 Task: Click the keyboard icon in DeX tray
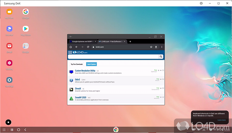click(x=193, y=130)
